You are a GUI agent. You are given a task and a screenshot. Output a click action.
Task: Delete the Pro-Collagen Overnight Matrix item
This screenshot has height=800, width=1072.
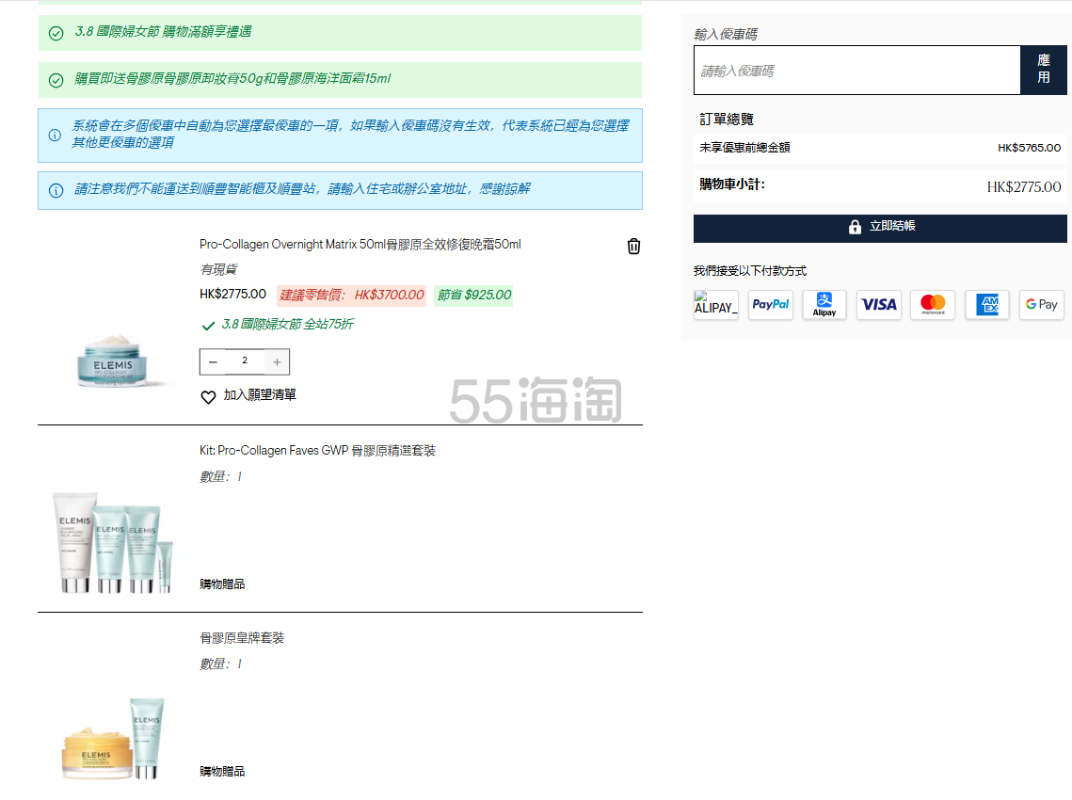tap(633, 246)
